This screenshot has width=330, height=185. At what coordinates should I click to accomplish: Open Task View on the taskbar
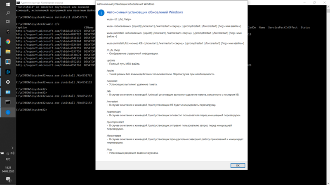[x=8, y=21]
